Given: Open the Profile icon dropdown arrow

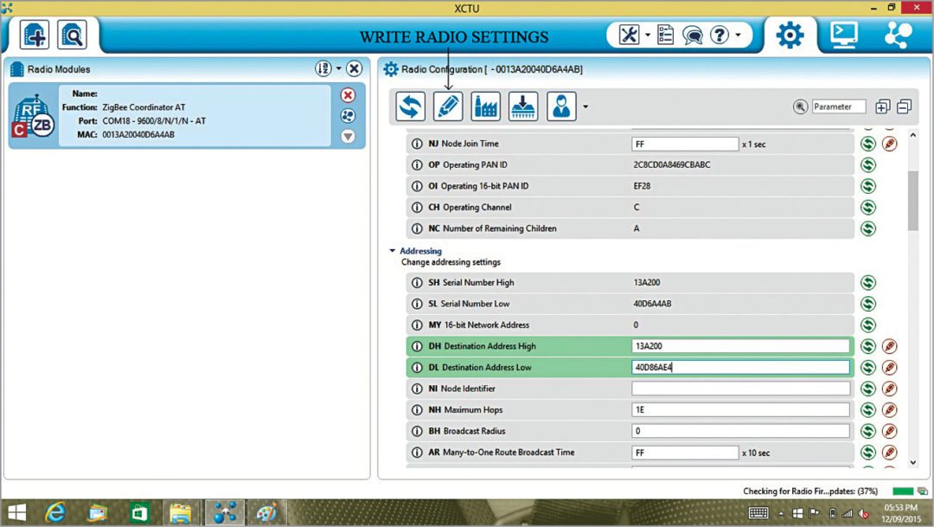Looking at the screenshot, I should 586,107.
